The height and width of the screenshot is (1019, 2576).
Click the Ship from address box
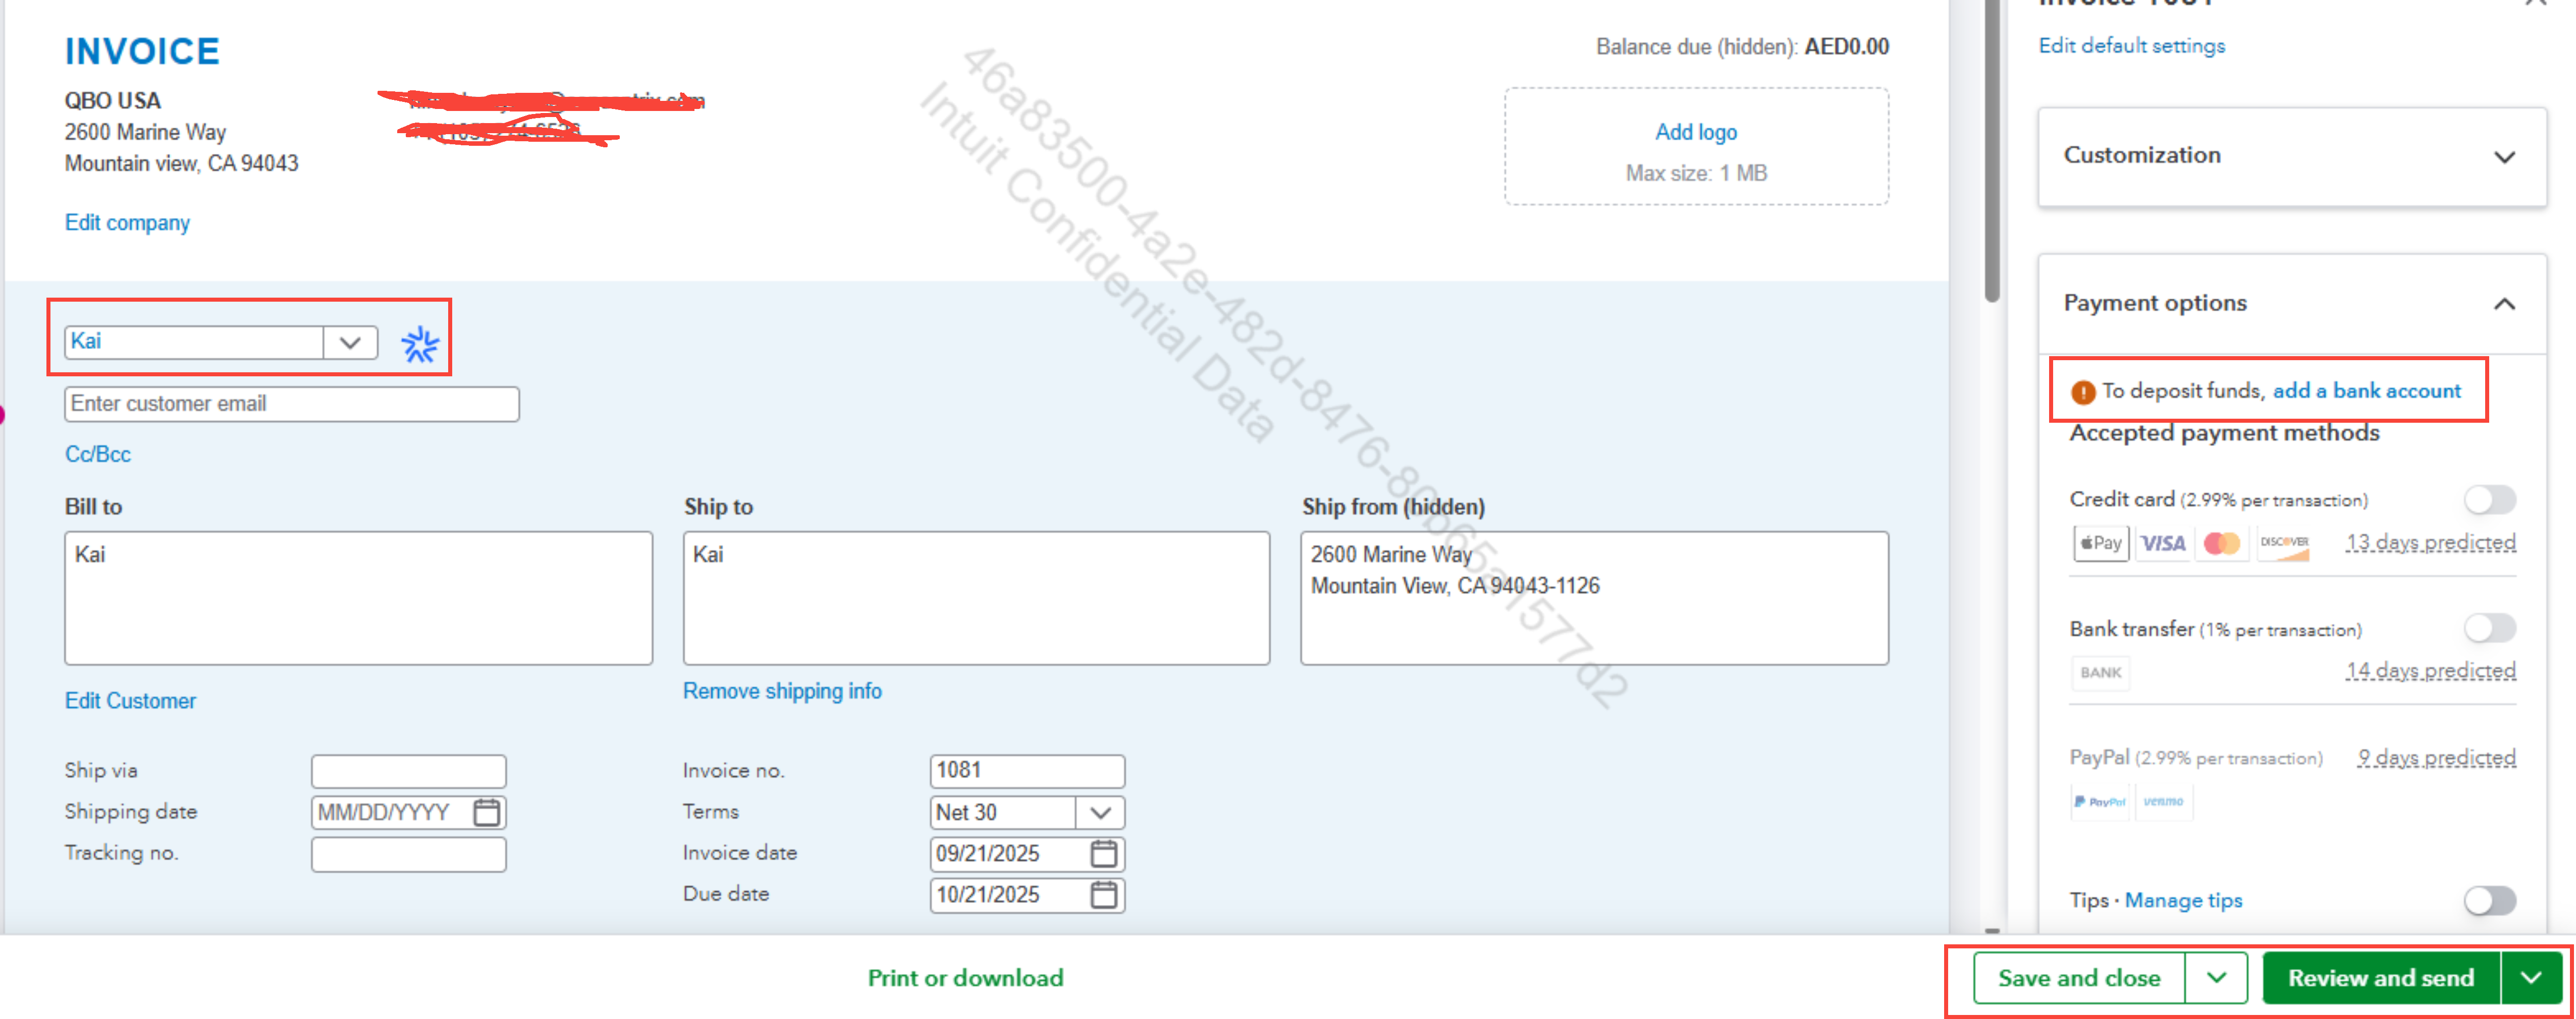(x=1594, y=598)
